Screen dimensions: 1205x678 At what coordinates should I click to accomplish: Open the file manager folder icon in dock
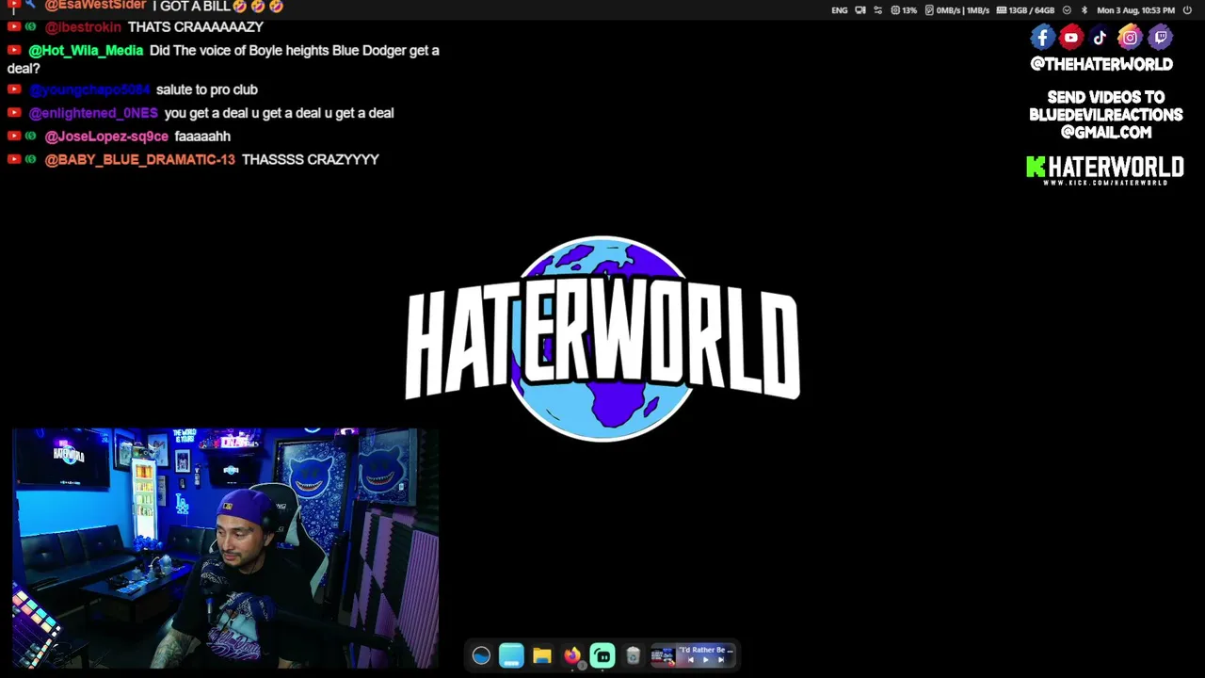(541, 655)
